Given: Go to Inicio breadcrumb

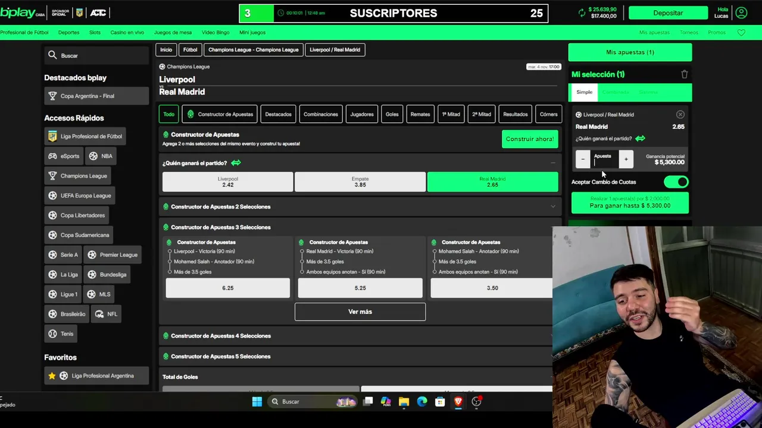Looking at the screenshot, I should pyautogui.click(x=166, y=50).
